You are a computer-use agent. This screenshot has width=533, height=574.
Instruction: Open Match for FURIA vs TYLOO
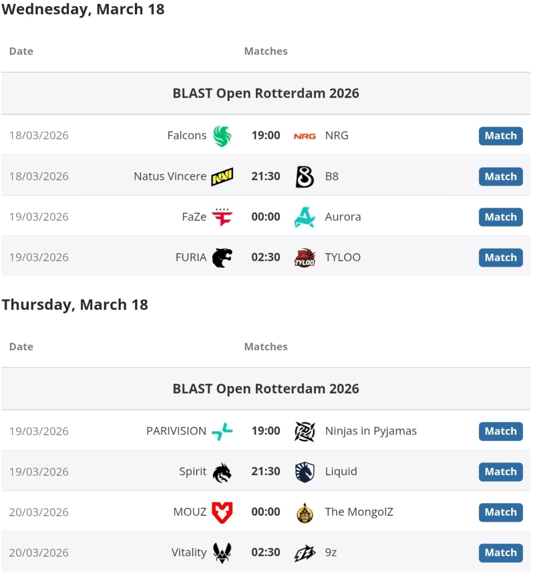click(500, 258)
